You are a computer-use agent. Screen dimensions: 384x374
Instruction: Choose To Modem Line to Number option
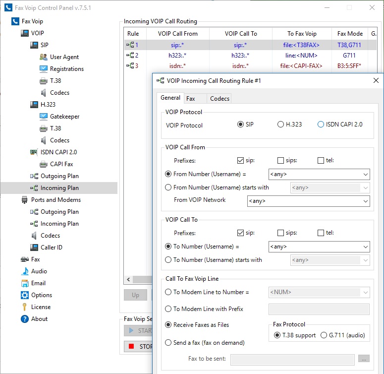pos(168,292)
